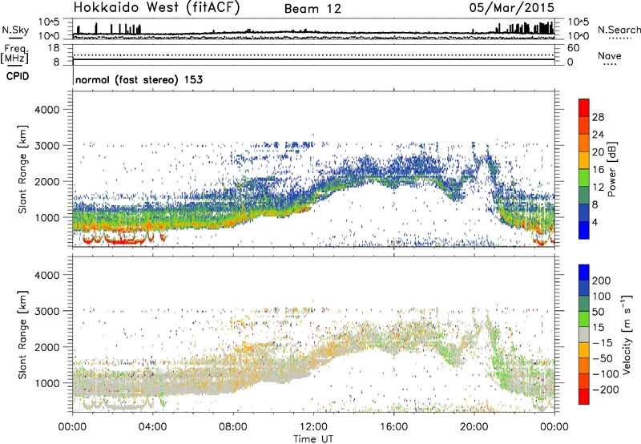The image size is (641, 444).
Task: Click the "20" label on Power colorbar
Action: pyautogui.click(x=598, y=152)
